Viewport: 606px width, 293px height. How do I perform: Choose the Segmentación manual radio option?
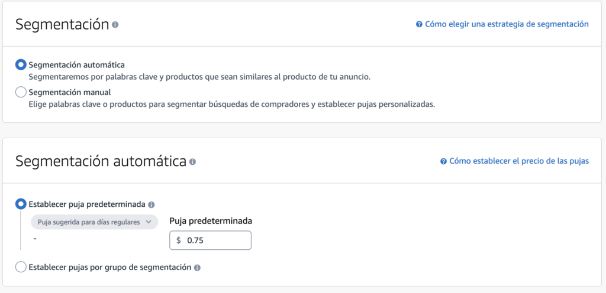pyautogui.click(x=21, y=92)
